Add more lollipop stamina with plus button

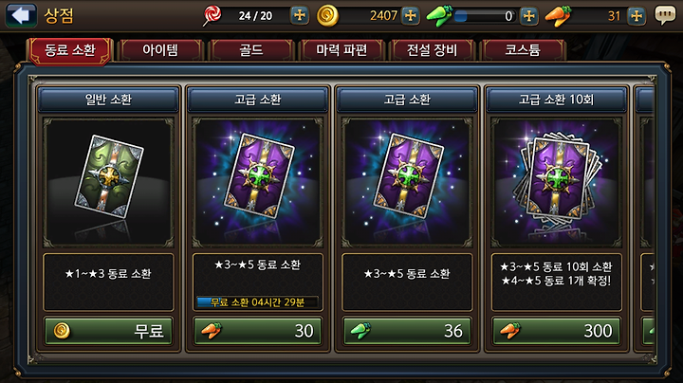[300, 16]
